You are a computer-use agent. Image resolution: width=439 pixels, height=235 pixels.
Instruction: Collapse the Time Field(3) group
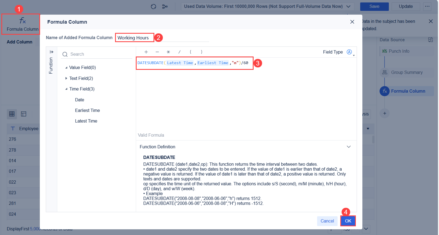(x=66, y=89)
